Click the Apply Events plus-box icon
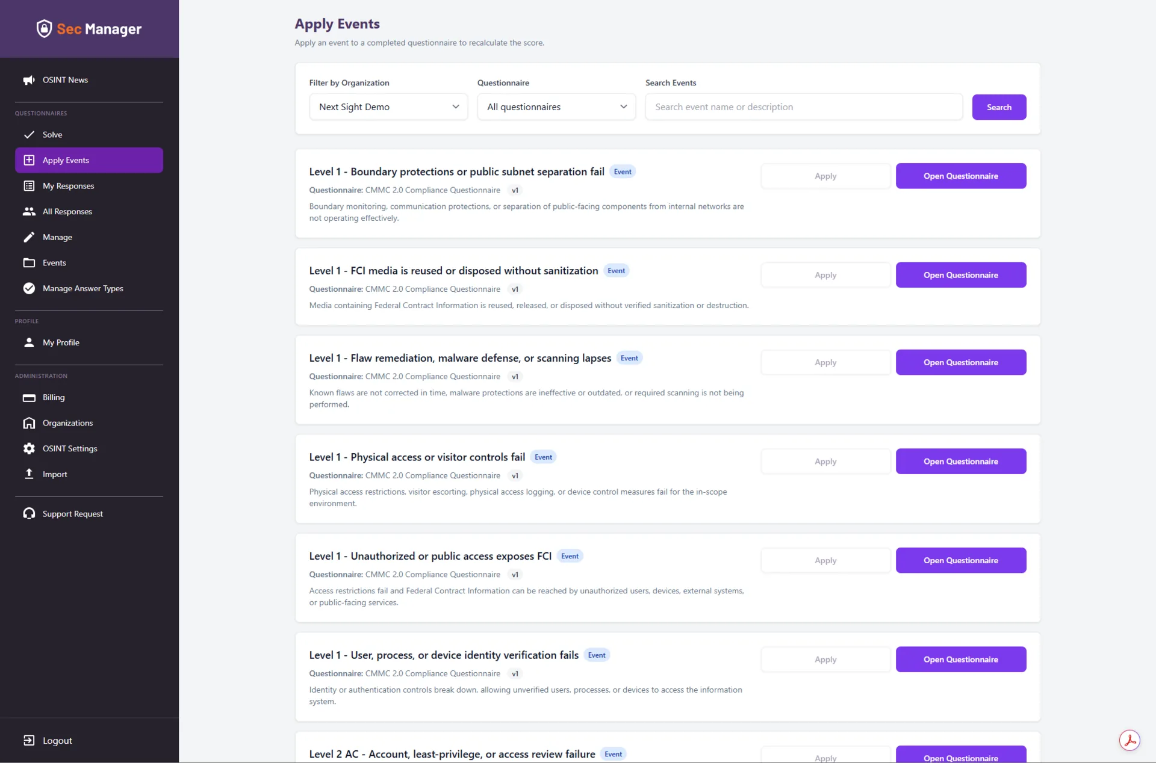Viewport: 1156px width, 763px height. 29,160
